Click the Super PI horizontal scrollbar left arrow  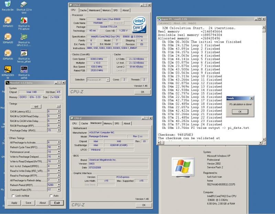[159, 143]
